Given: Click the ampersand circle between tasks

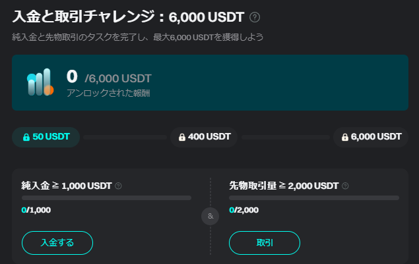Looking at the screenshot, I should [x=210, y=216].
